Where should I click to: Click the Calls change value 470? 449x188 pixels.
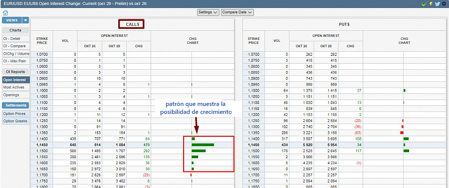[146, 145]
